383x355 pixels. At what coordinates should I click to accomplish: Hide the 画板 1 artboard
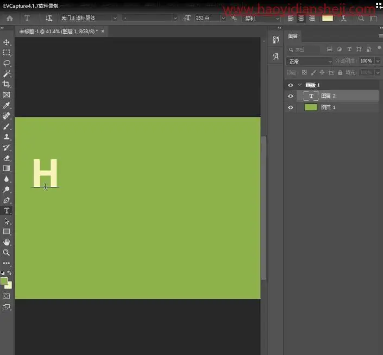pos(291,85)
